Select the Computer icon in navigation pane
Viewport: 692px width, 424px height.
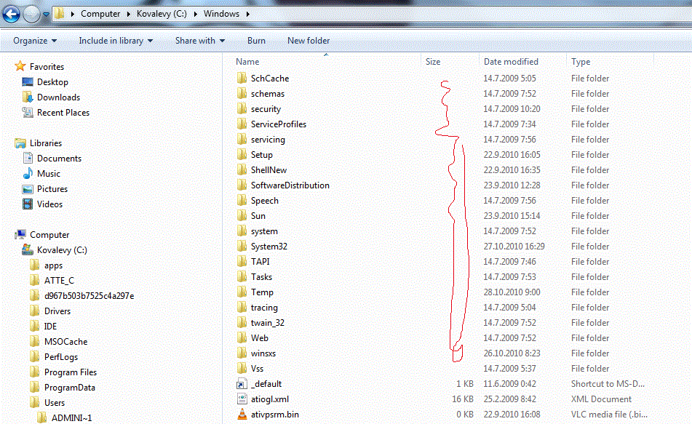click(x=20, y=234)
